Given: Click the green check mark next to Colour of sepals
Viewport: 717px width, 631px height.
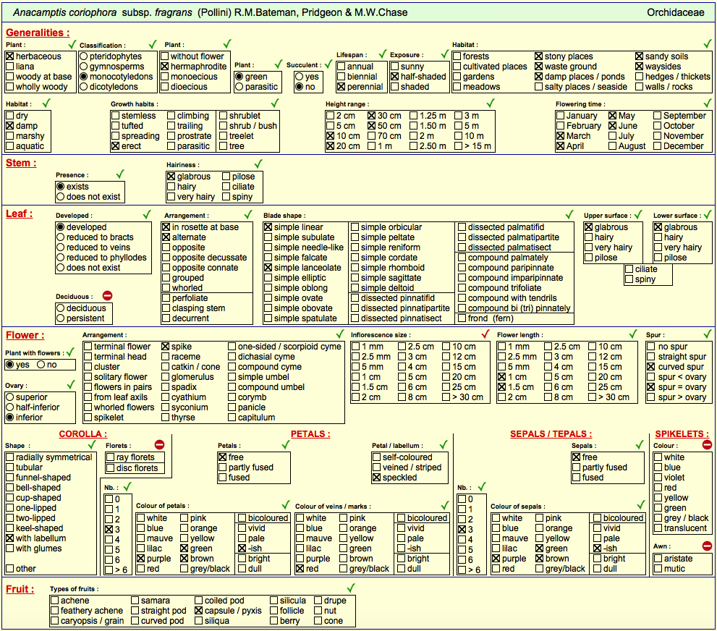Looking at the screenshot, I should (640, 505).
